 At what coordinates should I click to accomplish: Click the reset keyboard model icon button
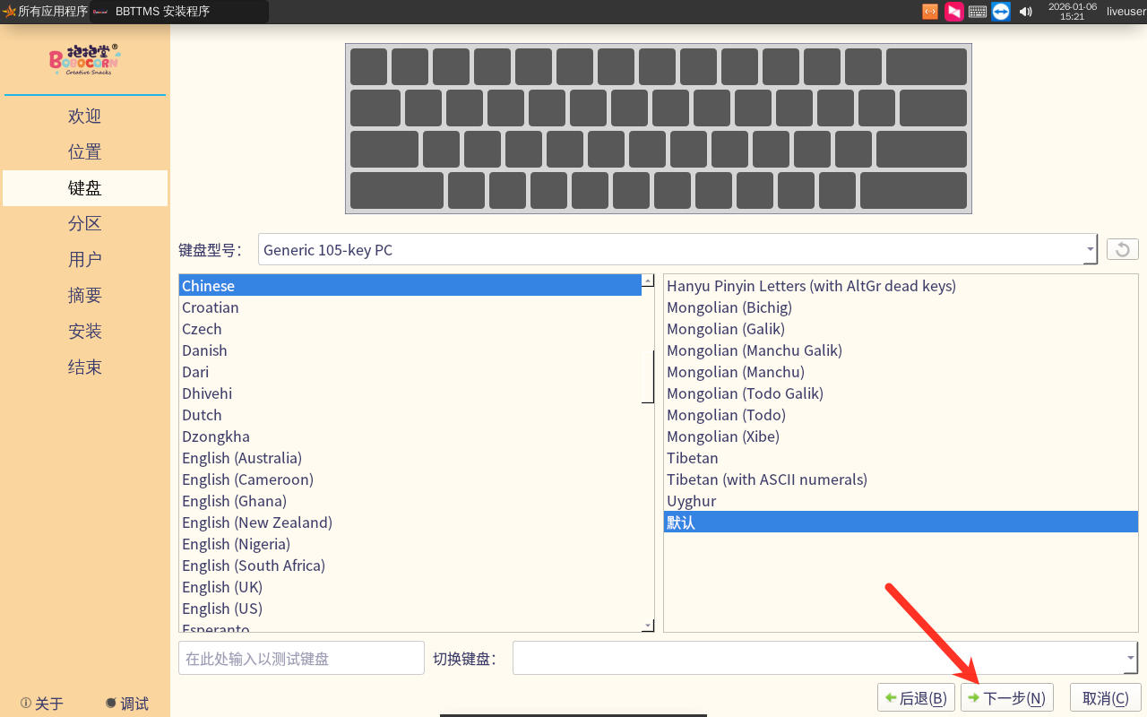1123,249
